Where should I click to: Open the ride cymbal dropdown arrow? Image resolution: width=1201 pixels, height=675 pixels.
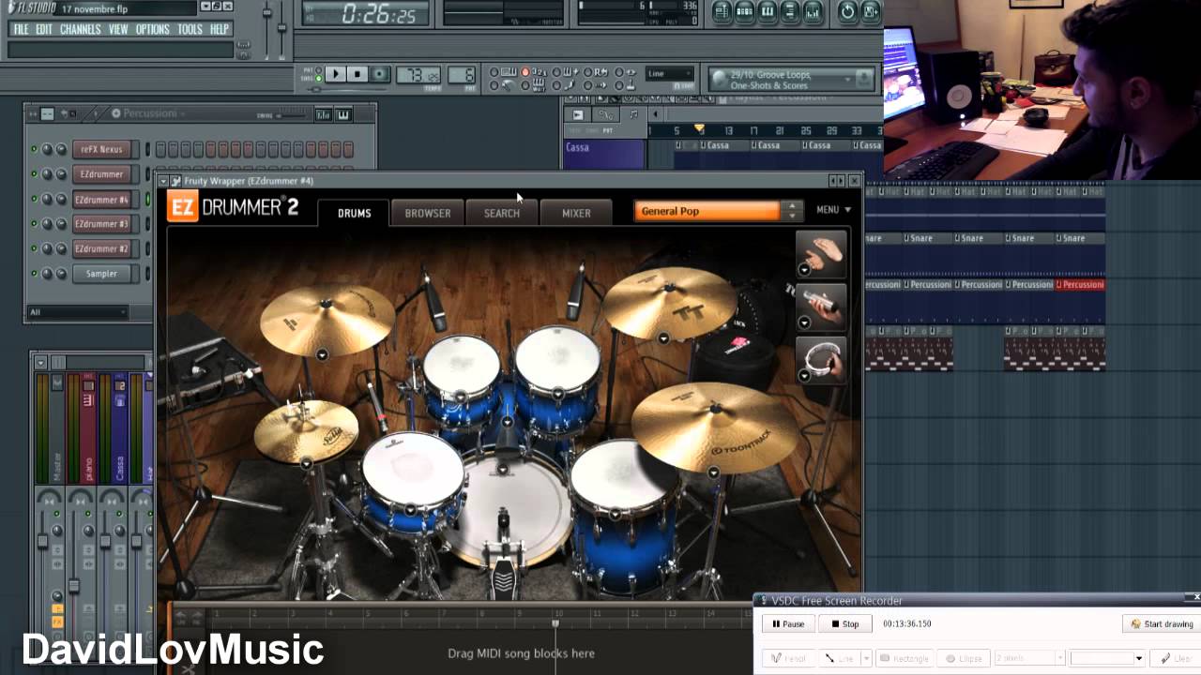pyautogui.click(x=713, y=472)
